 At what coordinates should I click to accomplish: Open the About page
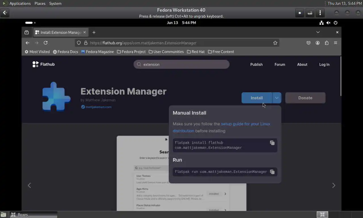click(302, 64)
